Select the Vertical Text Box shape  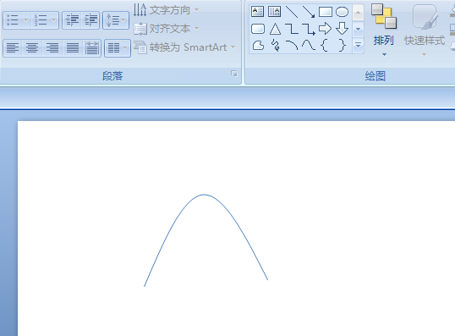pos(274,12)
